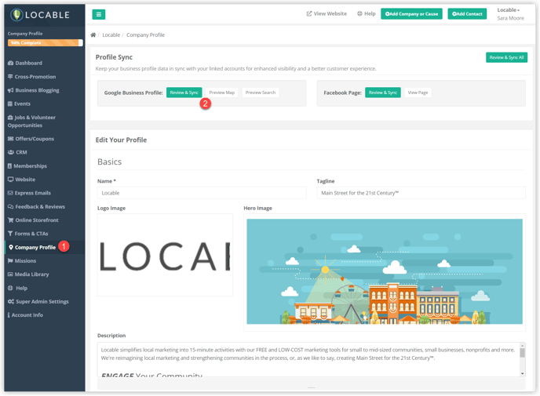Click Locable breadcrumb link
Screen dimensions: 540x396
tap(111, 35)
